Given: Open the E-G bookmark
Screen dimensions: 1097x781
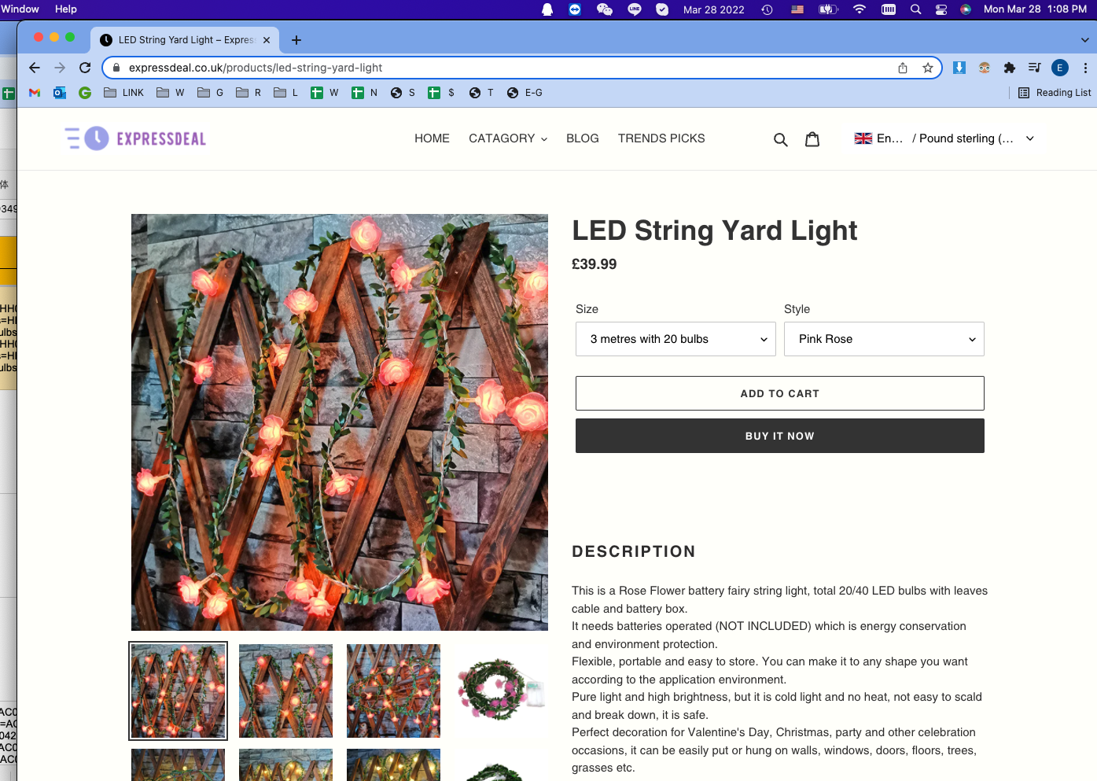Looking at the screenshot, I should coord(525,93).
